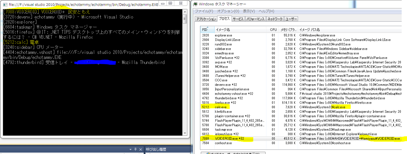407x154 pixels.
Task: Sort processes by the PID column header
Action: pos(207,29)
